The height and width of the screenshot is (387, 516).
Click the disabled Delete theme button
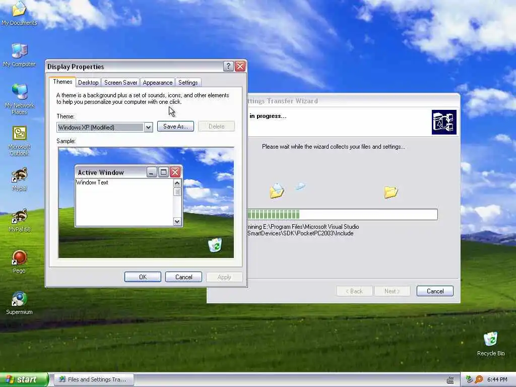tap(217, 126)
